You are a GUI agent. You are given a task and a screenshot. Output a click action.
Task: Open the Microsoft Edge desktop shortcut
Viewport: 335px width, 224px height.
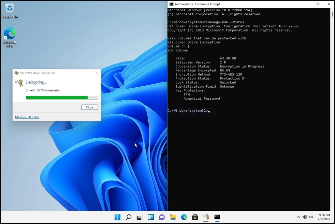(10, 37)
